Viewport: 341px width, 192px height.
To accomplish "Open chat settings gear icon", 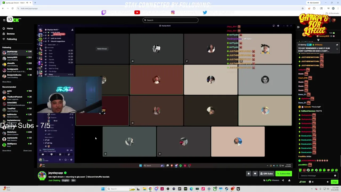I will click(328, 182).
